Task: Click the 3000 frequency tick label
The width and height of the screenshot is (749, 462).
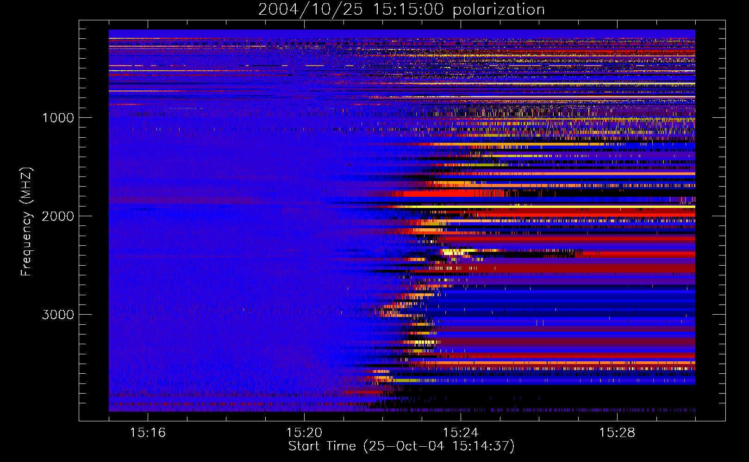Action: pos(58,315)
